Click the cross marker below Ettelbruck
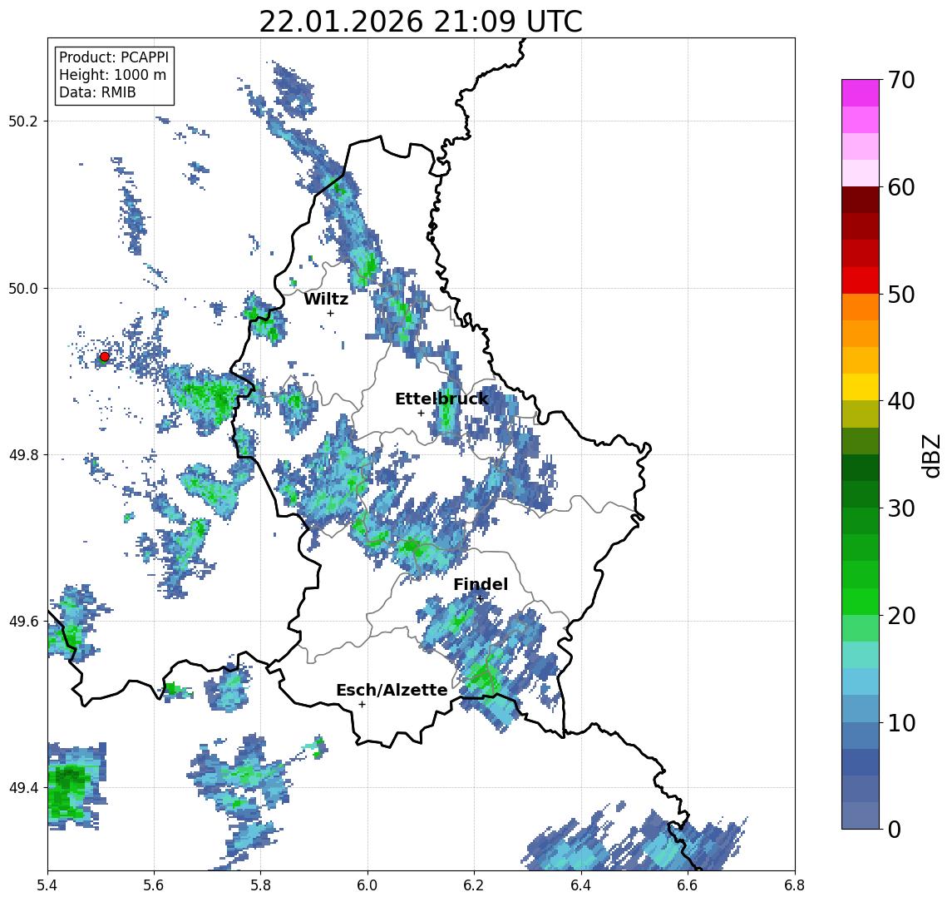This screenshot has width=952, height=902. 421,414
